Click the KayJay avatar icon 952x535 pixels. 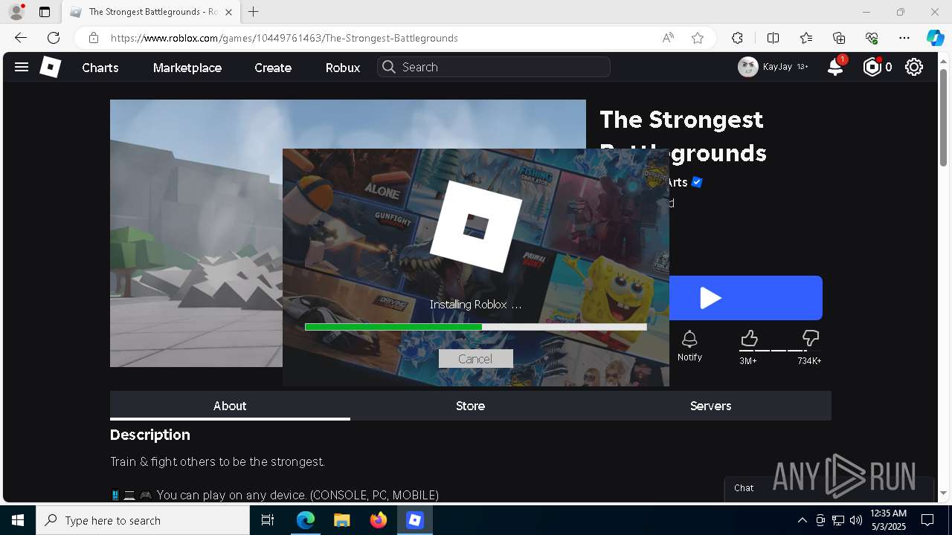[747, 67]
